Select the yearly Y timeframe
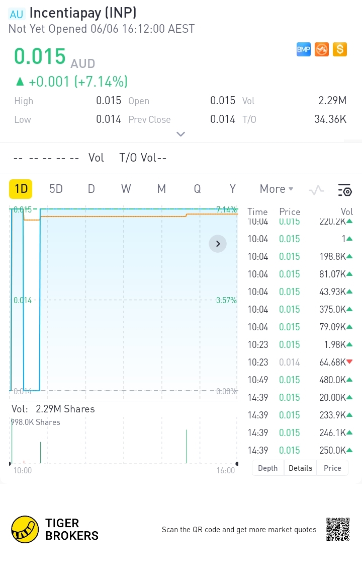The width and height of the screenshot is (362, 575). (x=233, y=189)
